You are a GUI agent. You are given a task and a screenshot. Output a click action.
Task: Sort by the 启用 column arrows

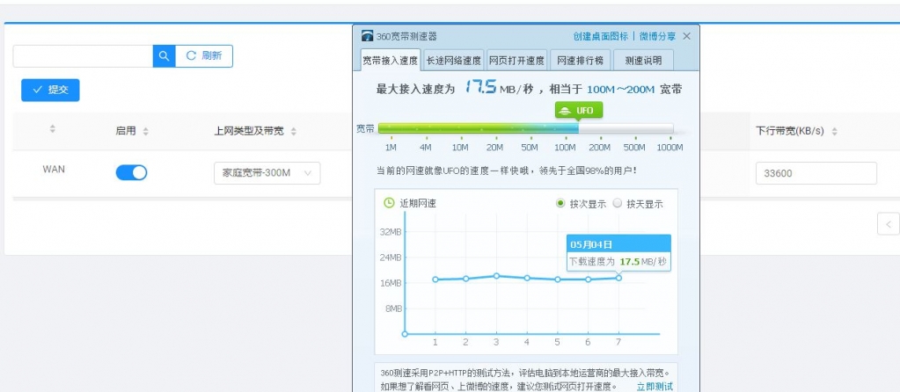pyautogui.click(x=145, y=131)
